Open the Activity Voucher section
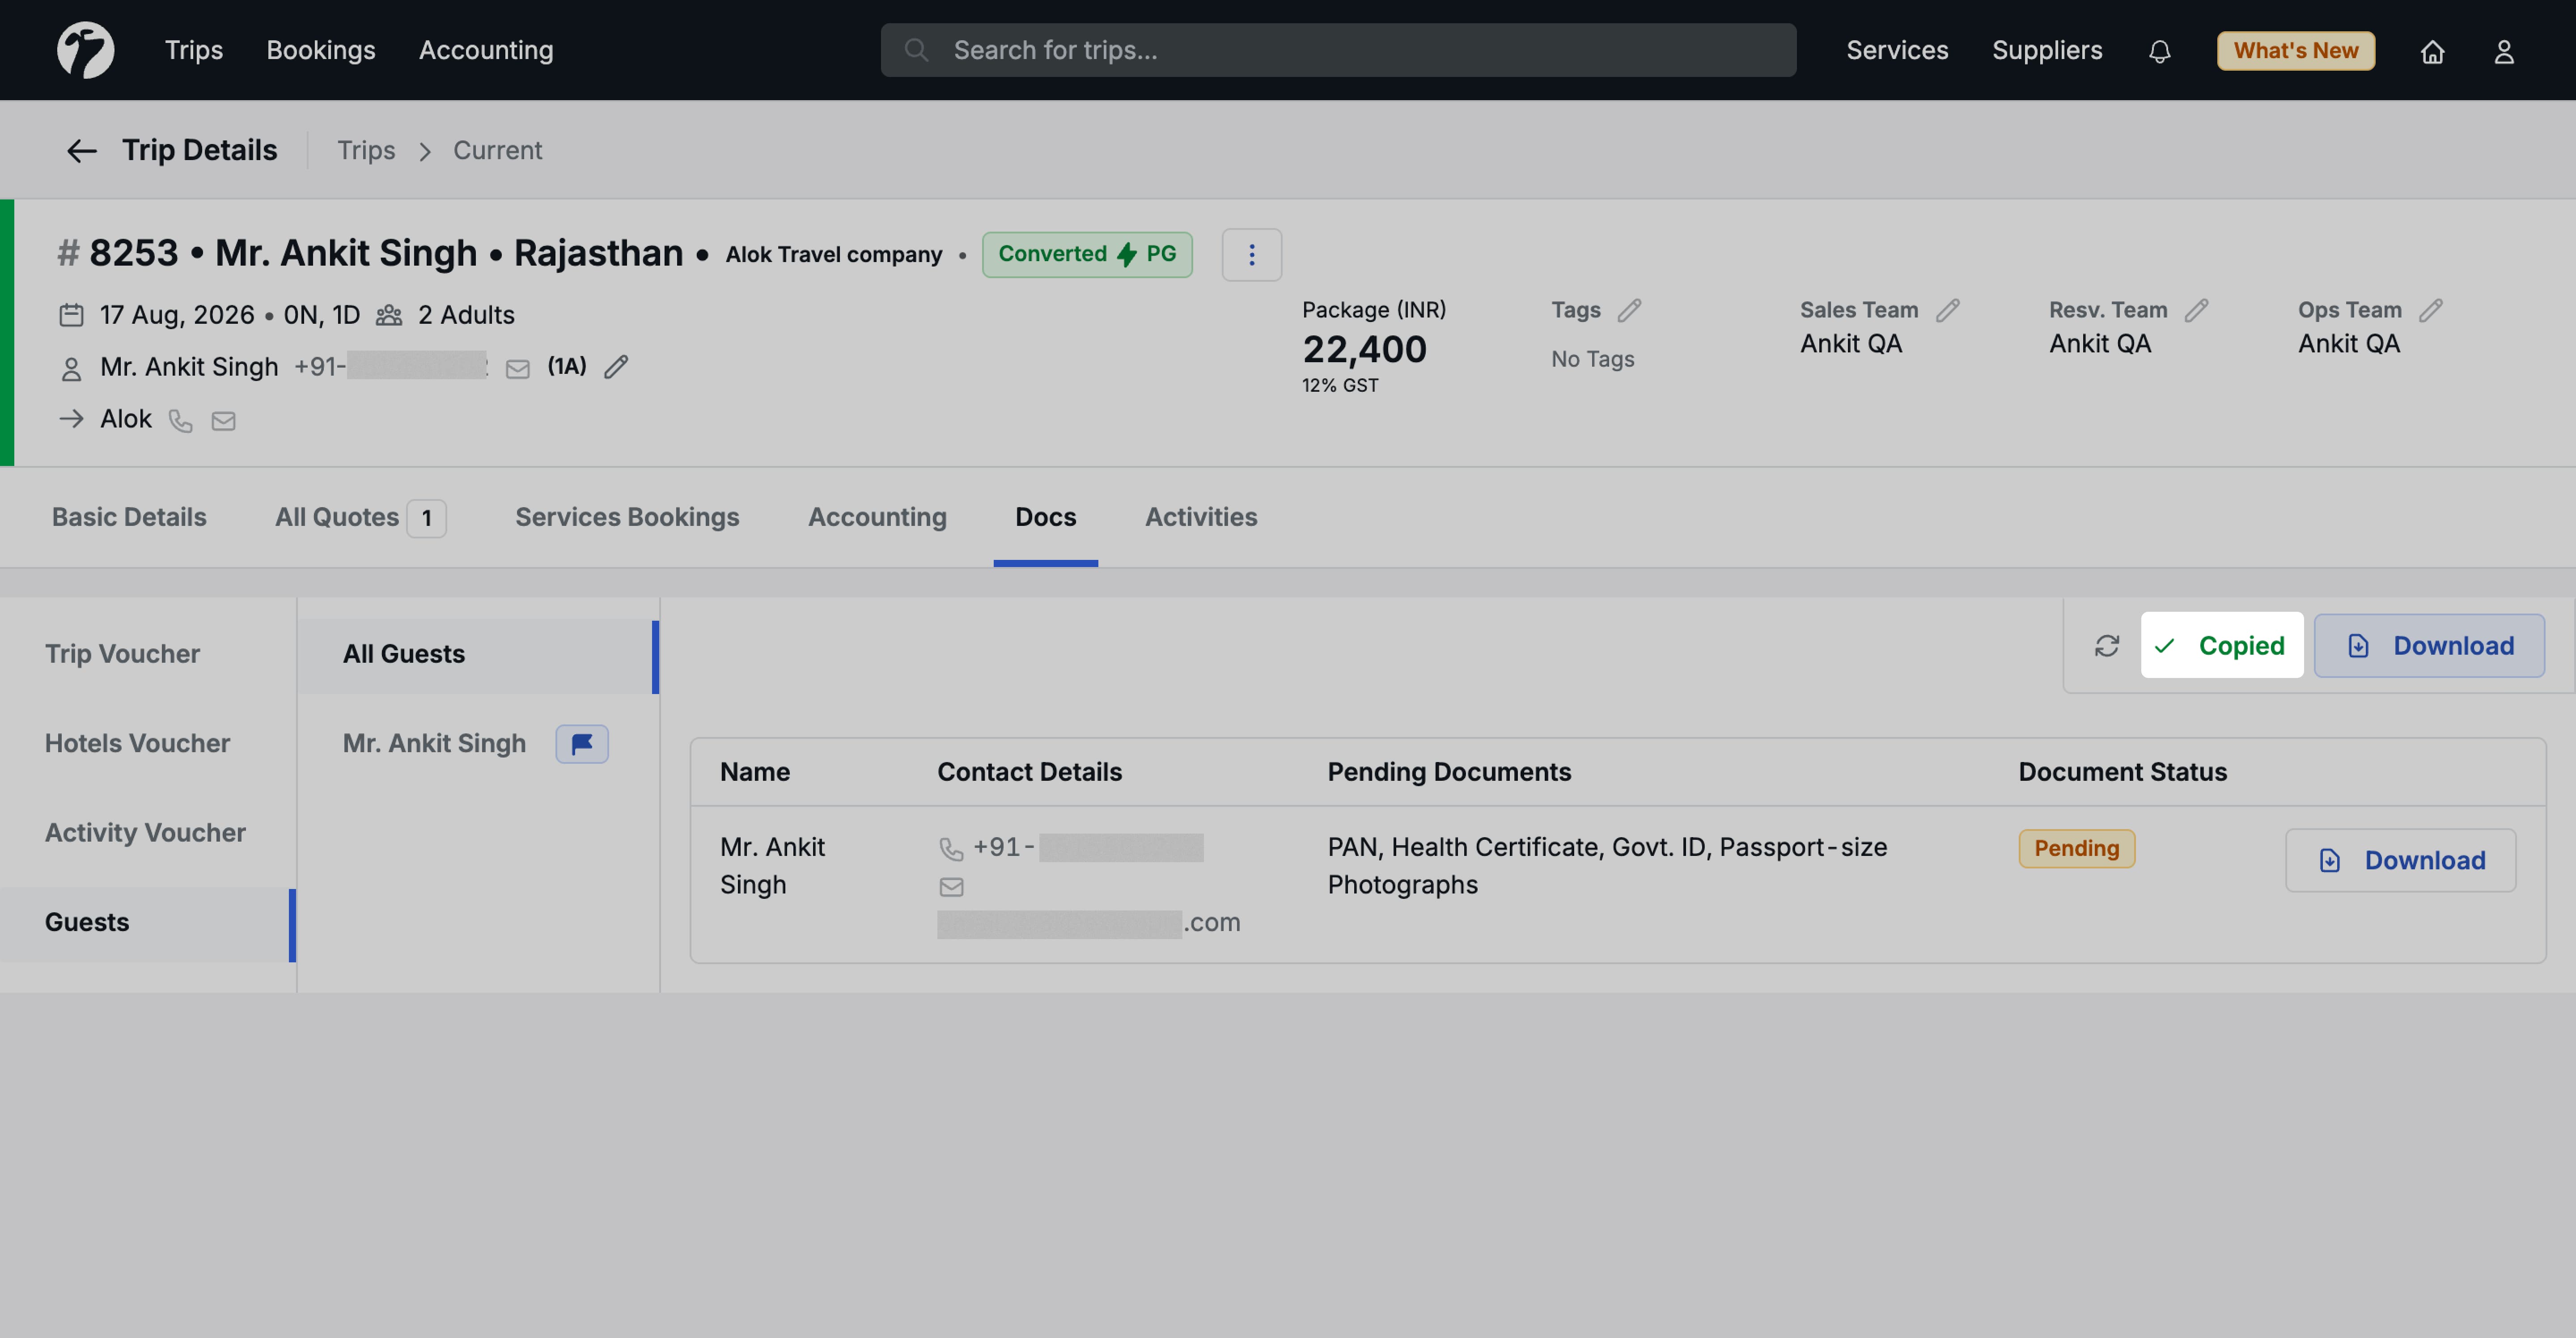This screenshot has width=2576, height=1338. (x=148, y=833)
